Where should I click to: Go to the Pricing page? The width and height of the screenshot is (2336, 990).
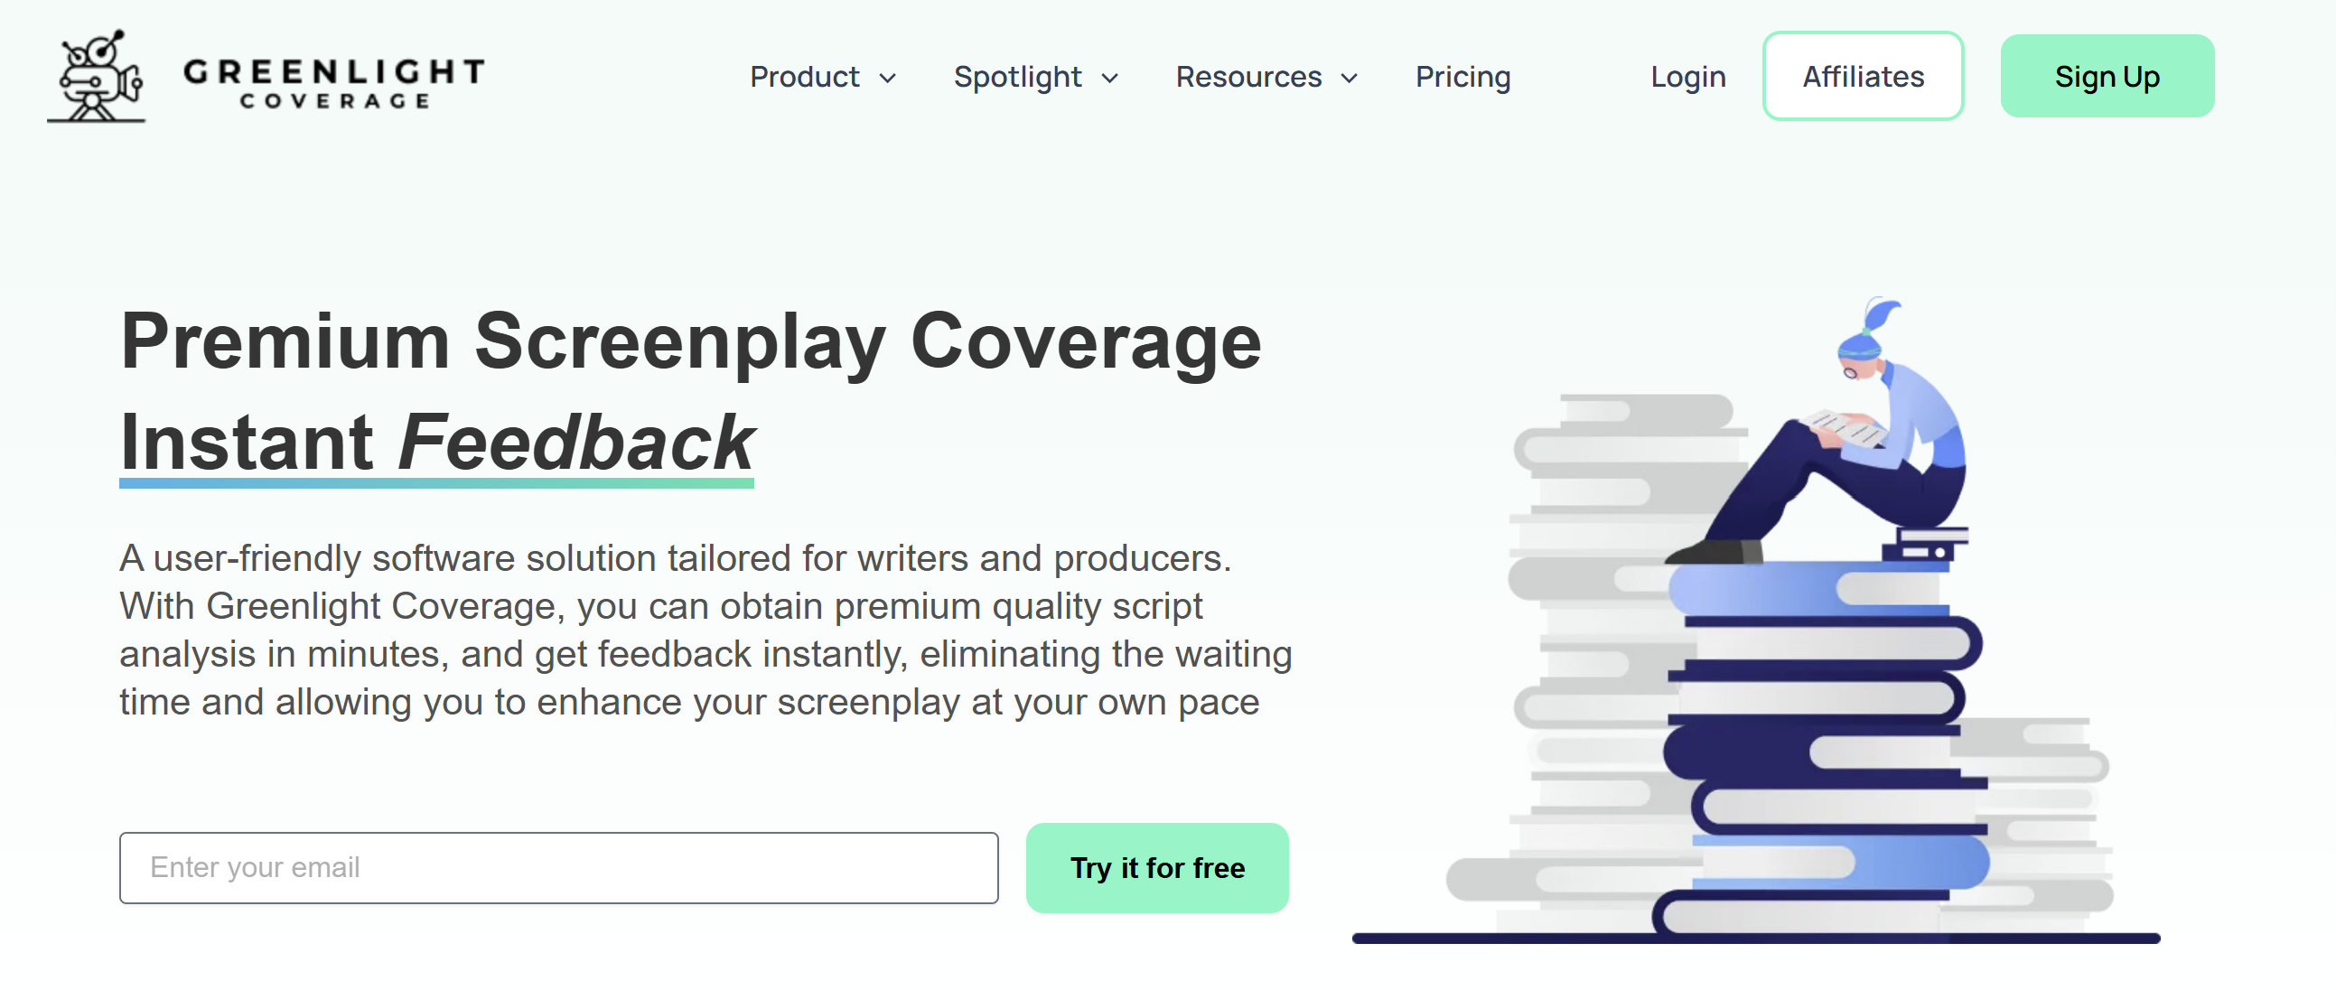(1462, 77)
